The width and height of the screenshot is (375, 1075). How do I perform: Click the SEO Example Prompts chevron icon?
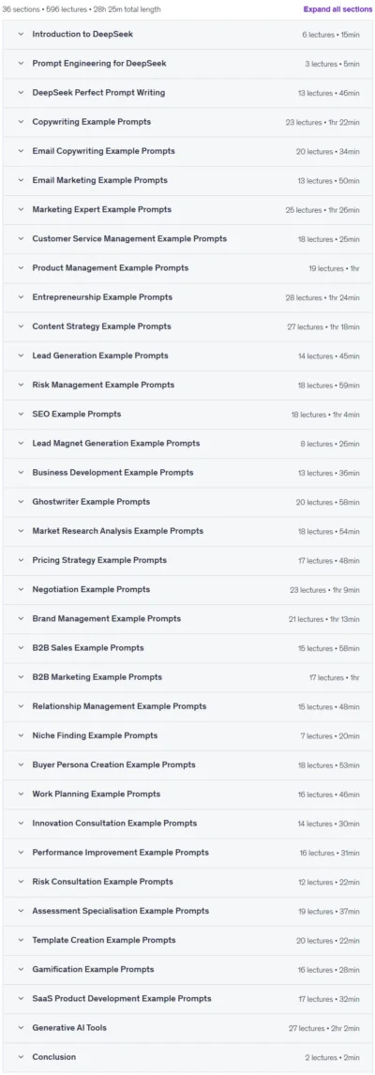(21, 414)
